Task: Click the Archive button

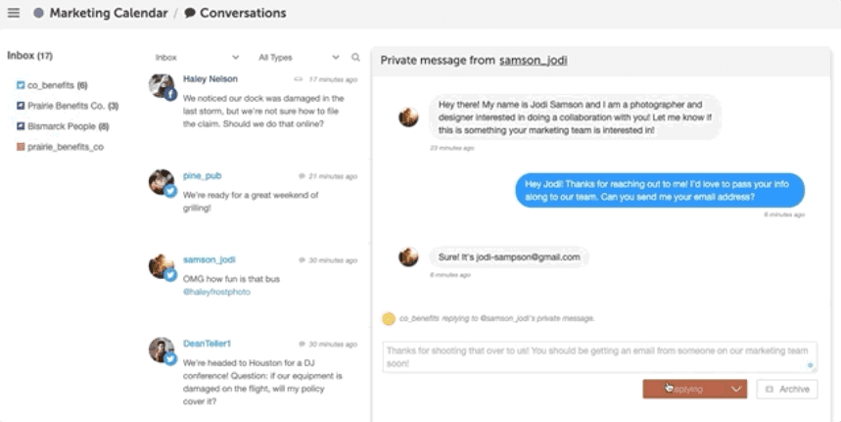Action: pos(787,390)
